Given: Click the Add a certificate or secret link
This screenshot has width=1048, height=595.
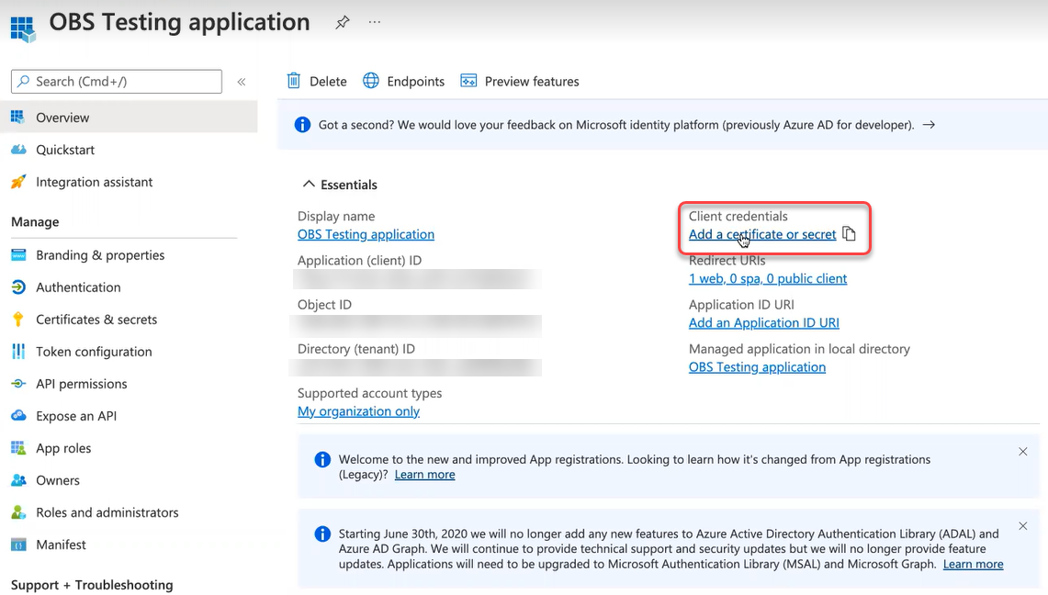Looking at the screenshot, I should [762, 234].
